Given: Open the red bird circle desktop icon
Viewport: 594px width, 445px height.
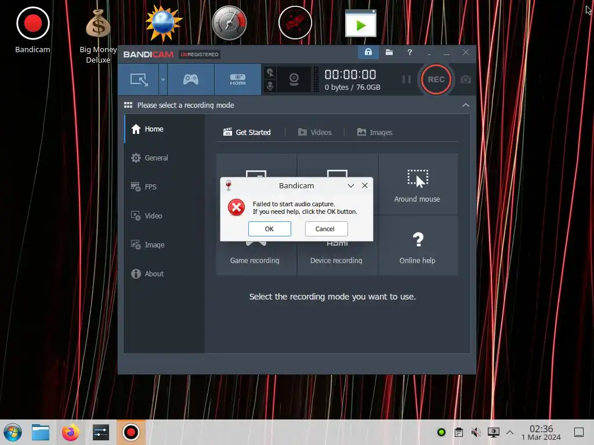Looking at the screenshot, I should pyautogui.click(x=295, y=23).
